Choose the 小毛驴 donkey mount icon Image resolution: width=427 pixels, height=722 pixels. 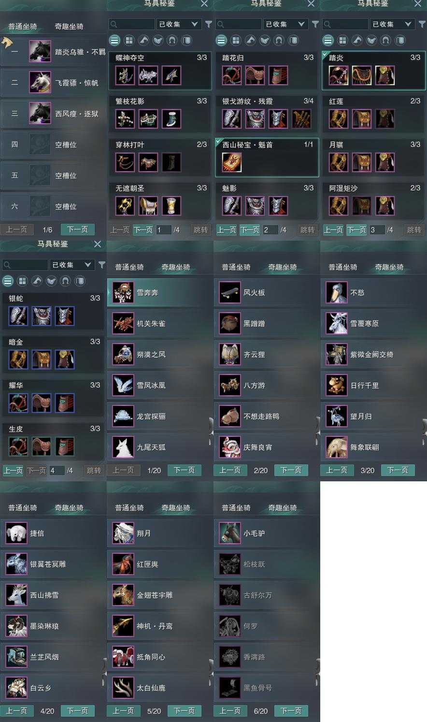pos(229,533)
